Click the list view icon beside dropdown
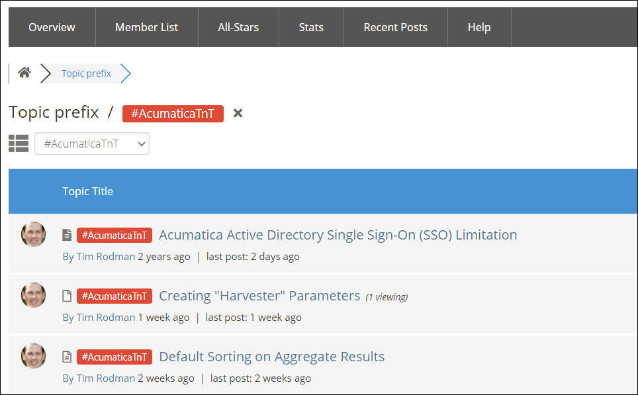638x395 pixels. [19, 144]
